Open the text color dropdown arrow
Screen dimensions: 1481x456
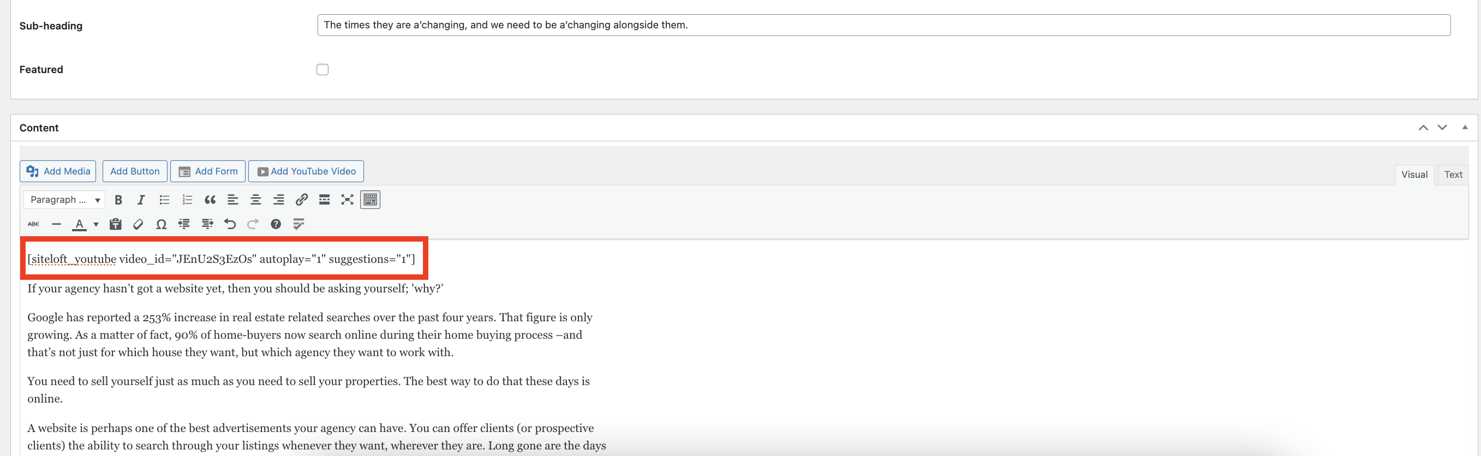96,224
